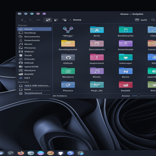Select Home in Places panel
The image size is (156, 156).
[x=34, y=29]
